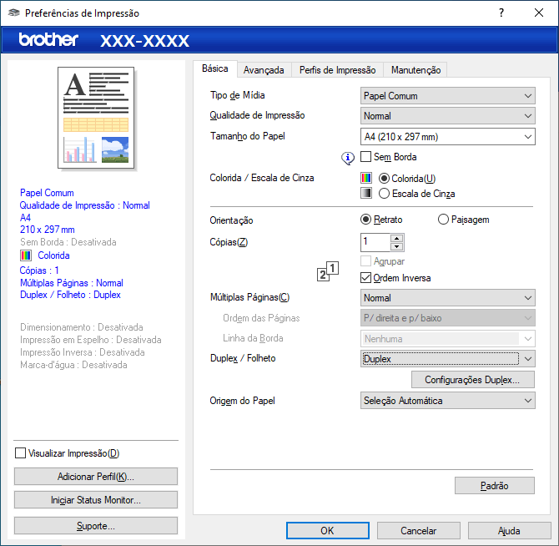Select the Paisagem orientation radio button
This screenshot has height=546, width=559.
click(x=443, y=220)
